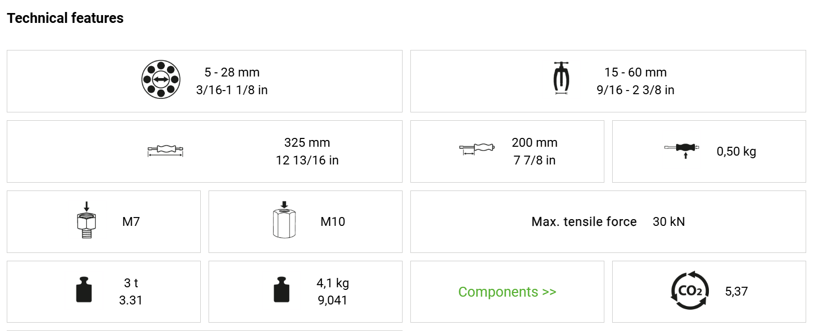Click the Technical features heading

pos(66,18)
